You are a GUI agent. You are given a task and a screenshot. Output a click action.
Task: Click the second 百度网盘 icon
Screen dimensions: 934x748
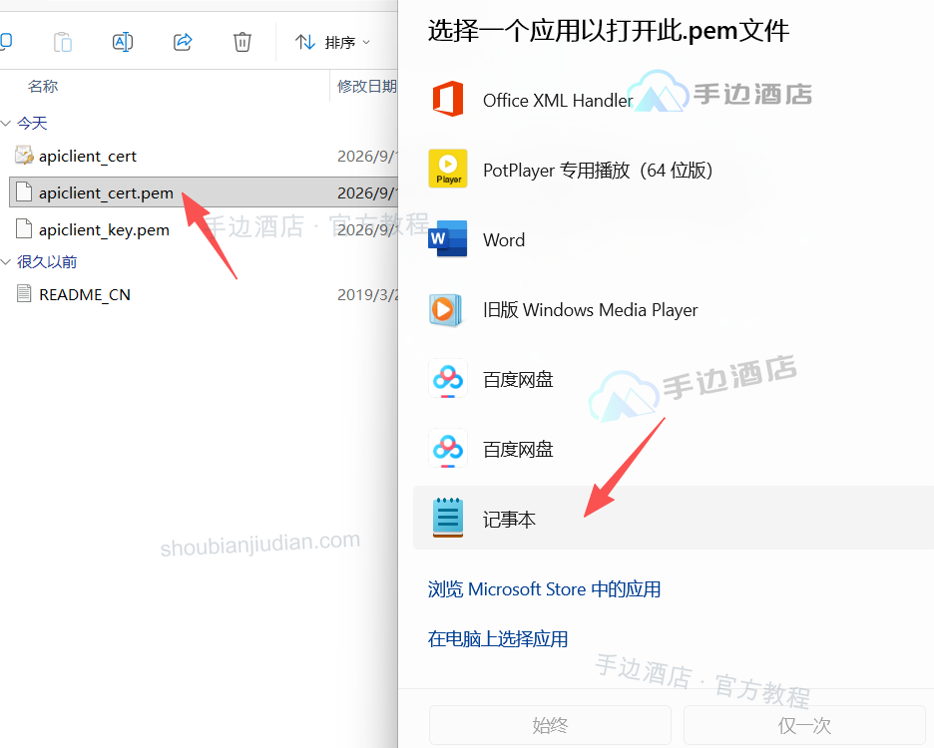pyautogui.click(x=448, y=448)
